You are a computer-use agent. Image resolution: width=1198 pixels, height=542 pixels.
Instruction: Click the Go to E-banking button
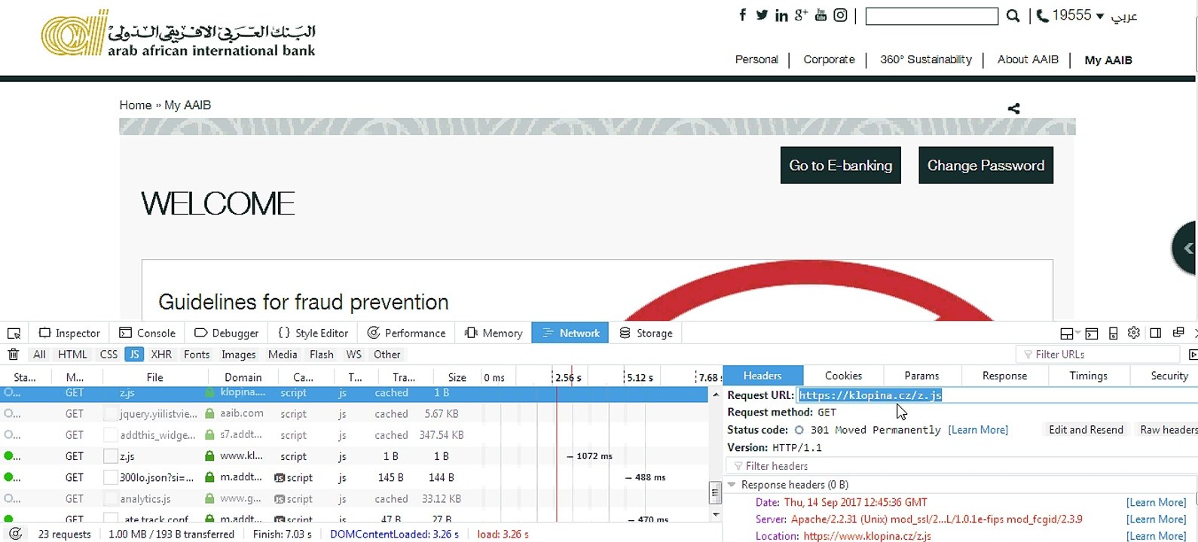pos(841,166)
